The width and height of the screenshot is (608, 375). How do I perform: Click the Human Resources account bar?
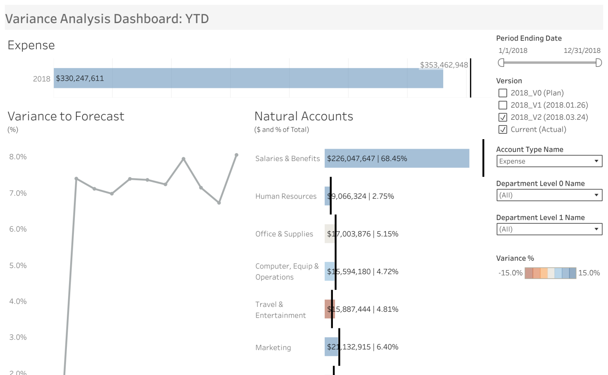coord(327,196)
